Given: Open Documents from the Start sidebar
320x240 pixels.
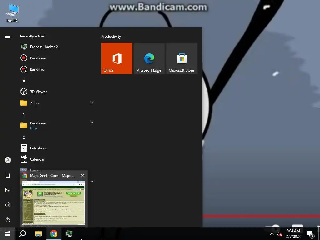Looking at the screenshot, I should 8,175.
